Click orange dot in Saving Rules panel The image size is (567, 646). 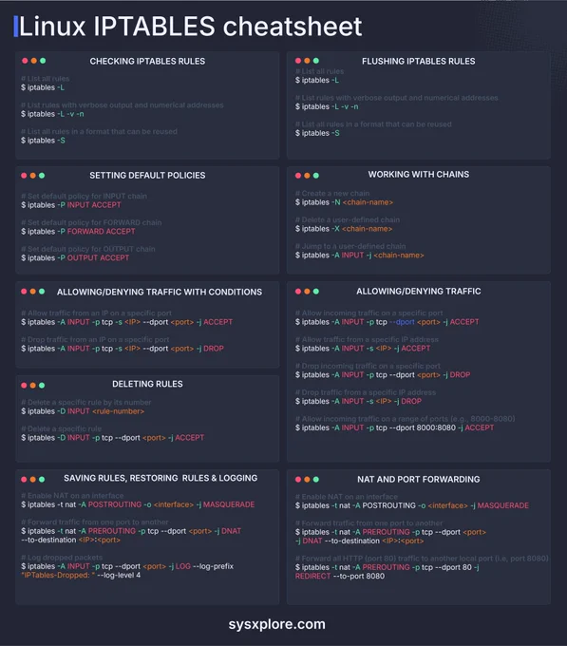coord(33,479)
